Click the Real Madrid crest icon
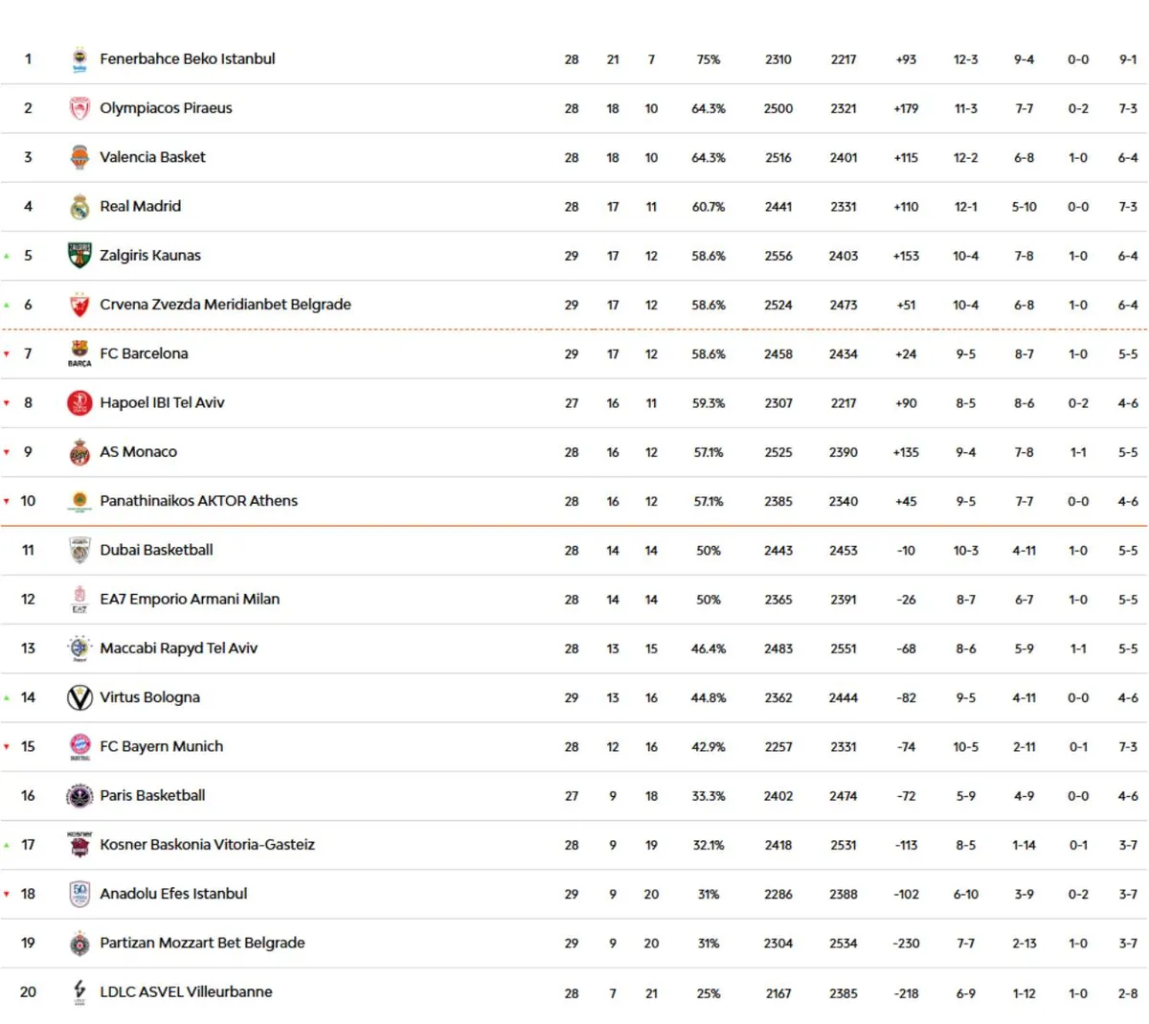 click(79, 207)
